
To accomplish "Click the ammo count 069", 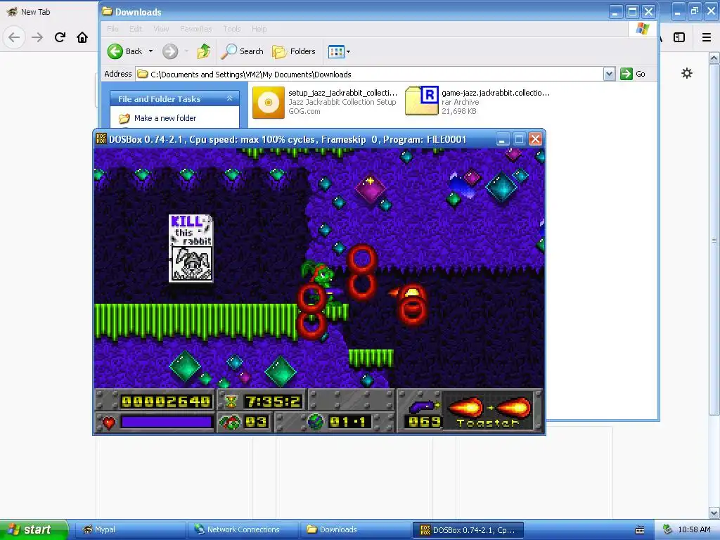I will (x=424, y=422).
